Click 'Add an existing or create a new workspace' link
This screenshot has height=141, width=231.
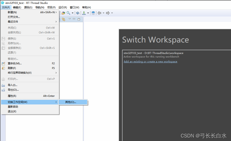[151, 62]
